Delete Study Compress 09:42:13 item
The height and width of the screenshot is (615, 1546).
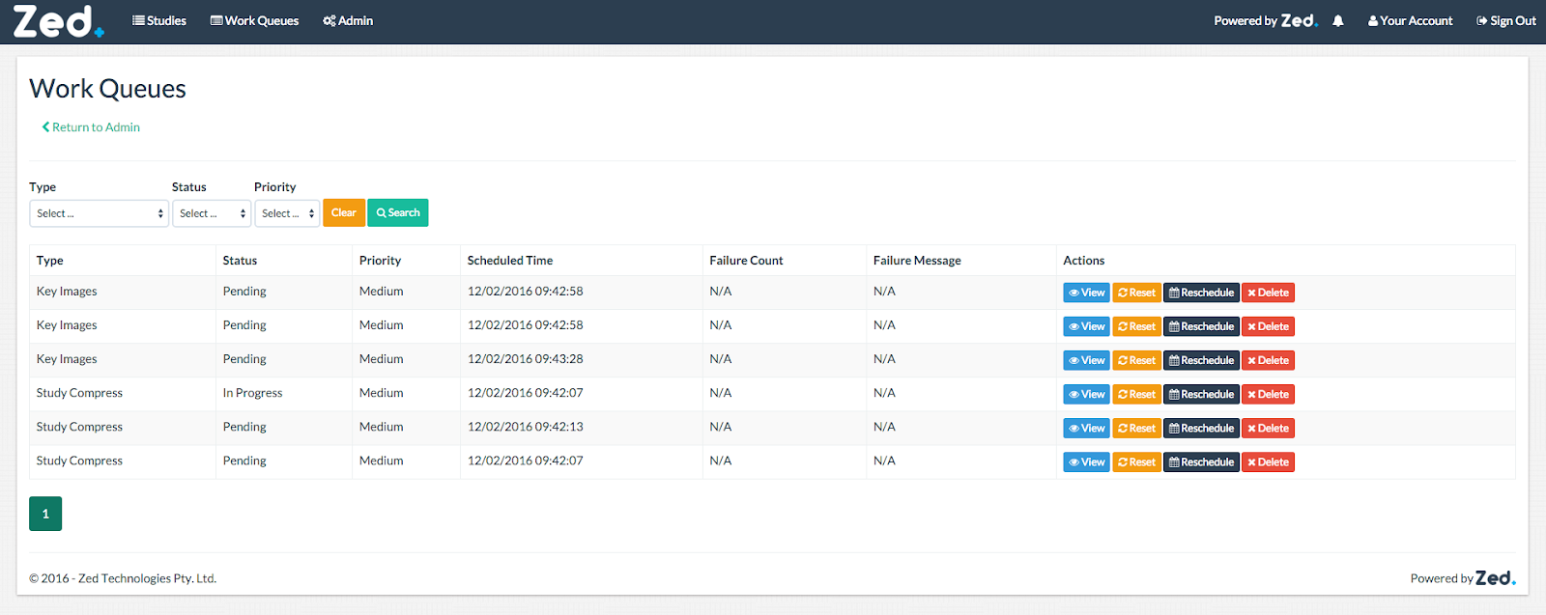(1268, 428)
